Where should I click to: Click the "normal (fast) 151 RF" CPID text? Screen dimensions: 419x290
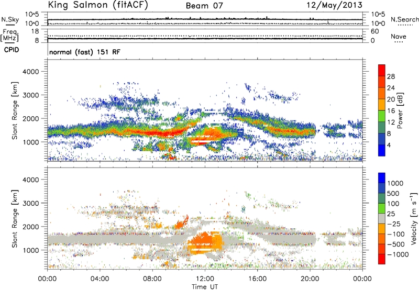click(x=85, y=52)
